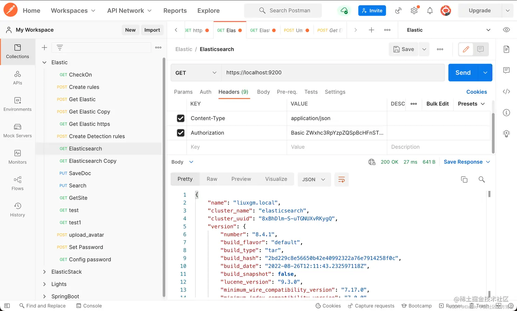Click the Cookies link
The height and width of the screenshot is (311, 517).
[x=477, y=92]
